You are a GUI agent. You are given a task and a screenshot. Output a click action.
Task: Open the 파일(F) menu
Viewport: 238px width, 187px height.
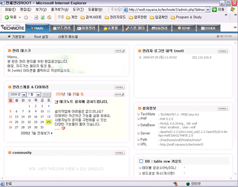[x=10, y=10]
